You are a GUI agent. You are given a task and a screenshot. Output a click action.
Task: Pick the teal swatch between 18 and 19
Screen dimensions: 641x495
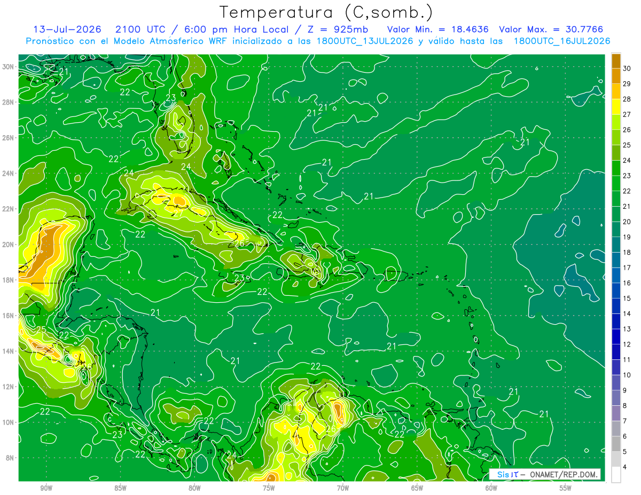616,245
